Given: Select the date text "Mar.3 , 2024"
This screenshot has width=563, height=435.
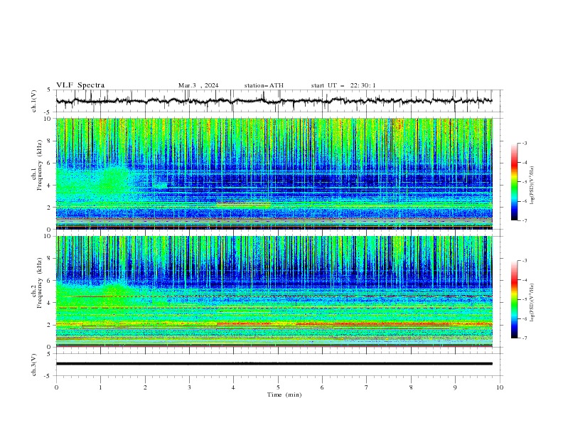Looking at the screenshot, I should pos(198,85).
